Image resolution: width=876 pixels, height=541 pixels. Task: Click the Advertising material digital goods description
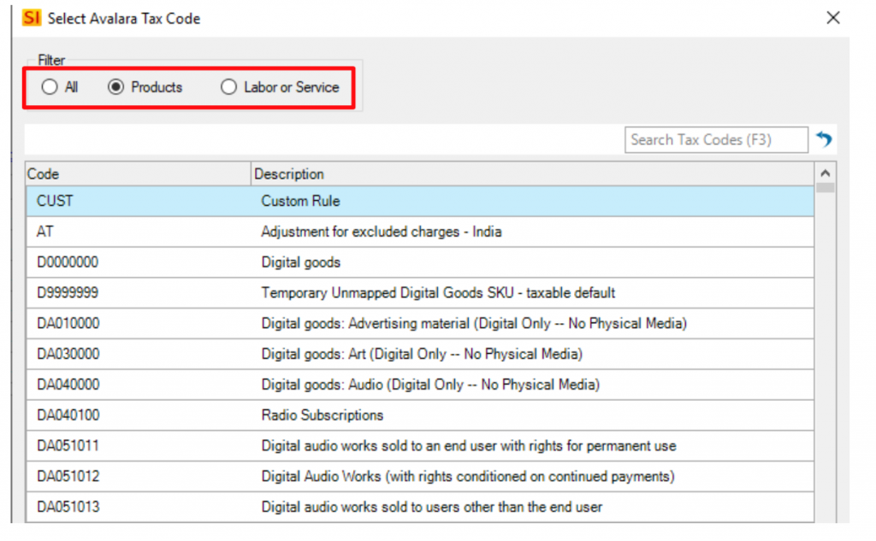474,324
